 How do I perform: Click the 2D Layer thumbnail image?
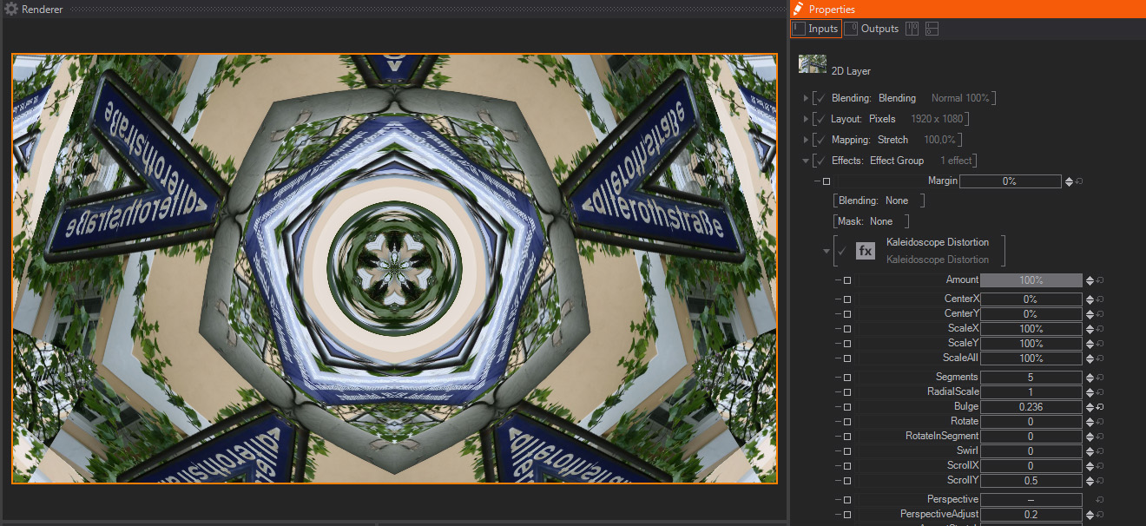coord(812,64)
